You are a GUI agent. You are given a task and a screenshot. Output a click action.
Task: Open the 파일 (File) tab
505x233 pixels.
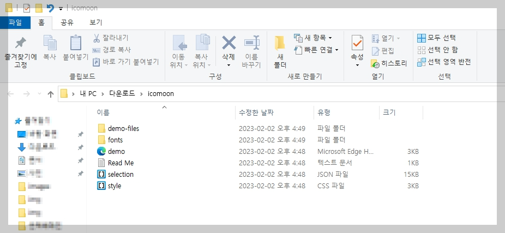[x=15, y=22]
